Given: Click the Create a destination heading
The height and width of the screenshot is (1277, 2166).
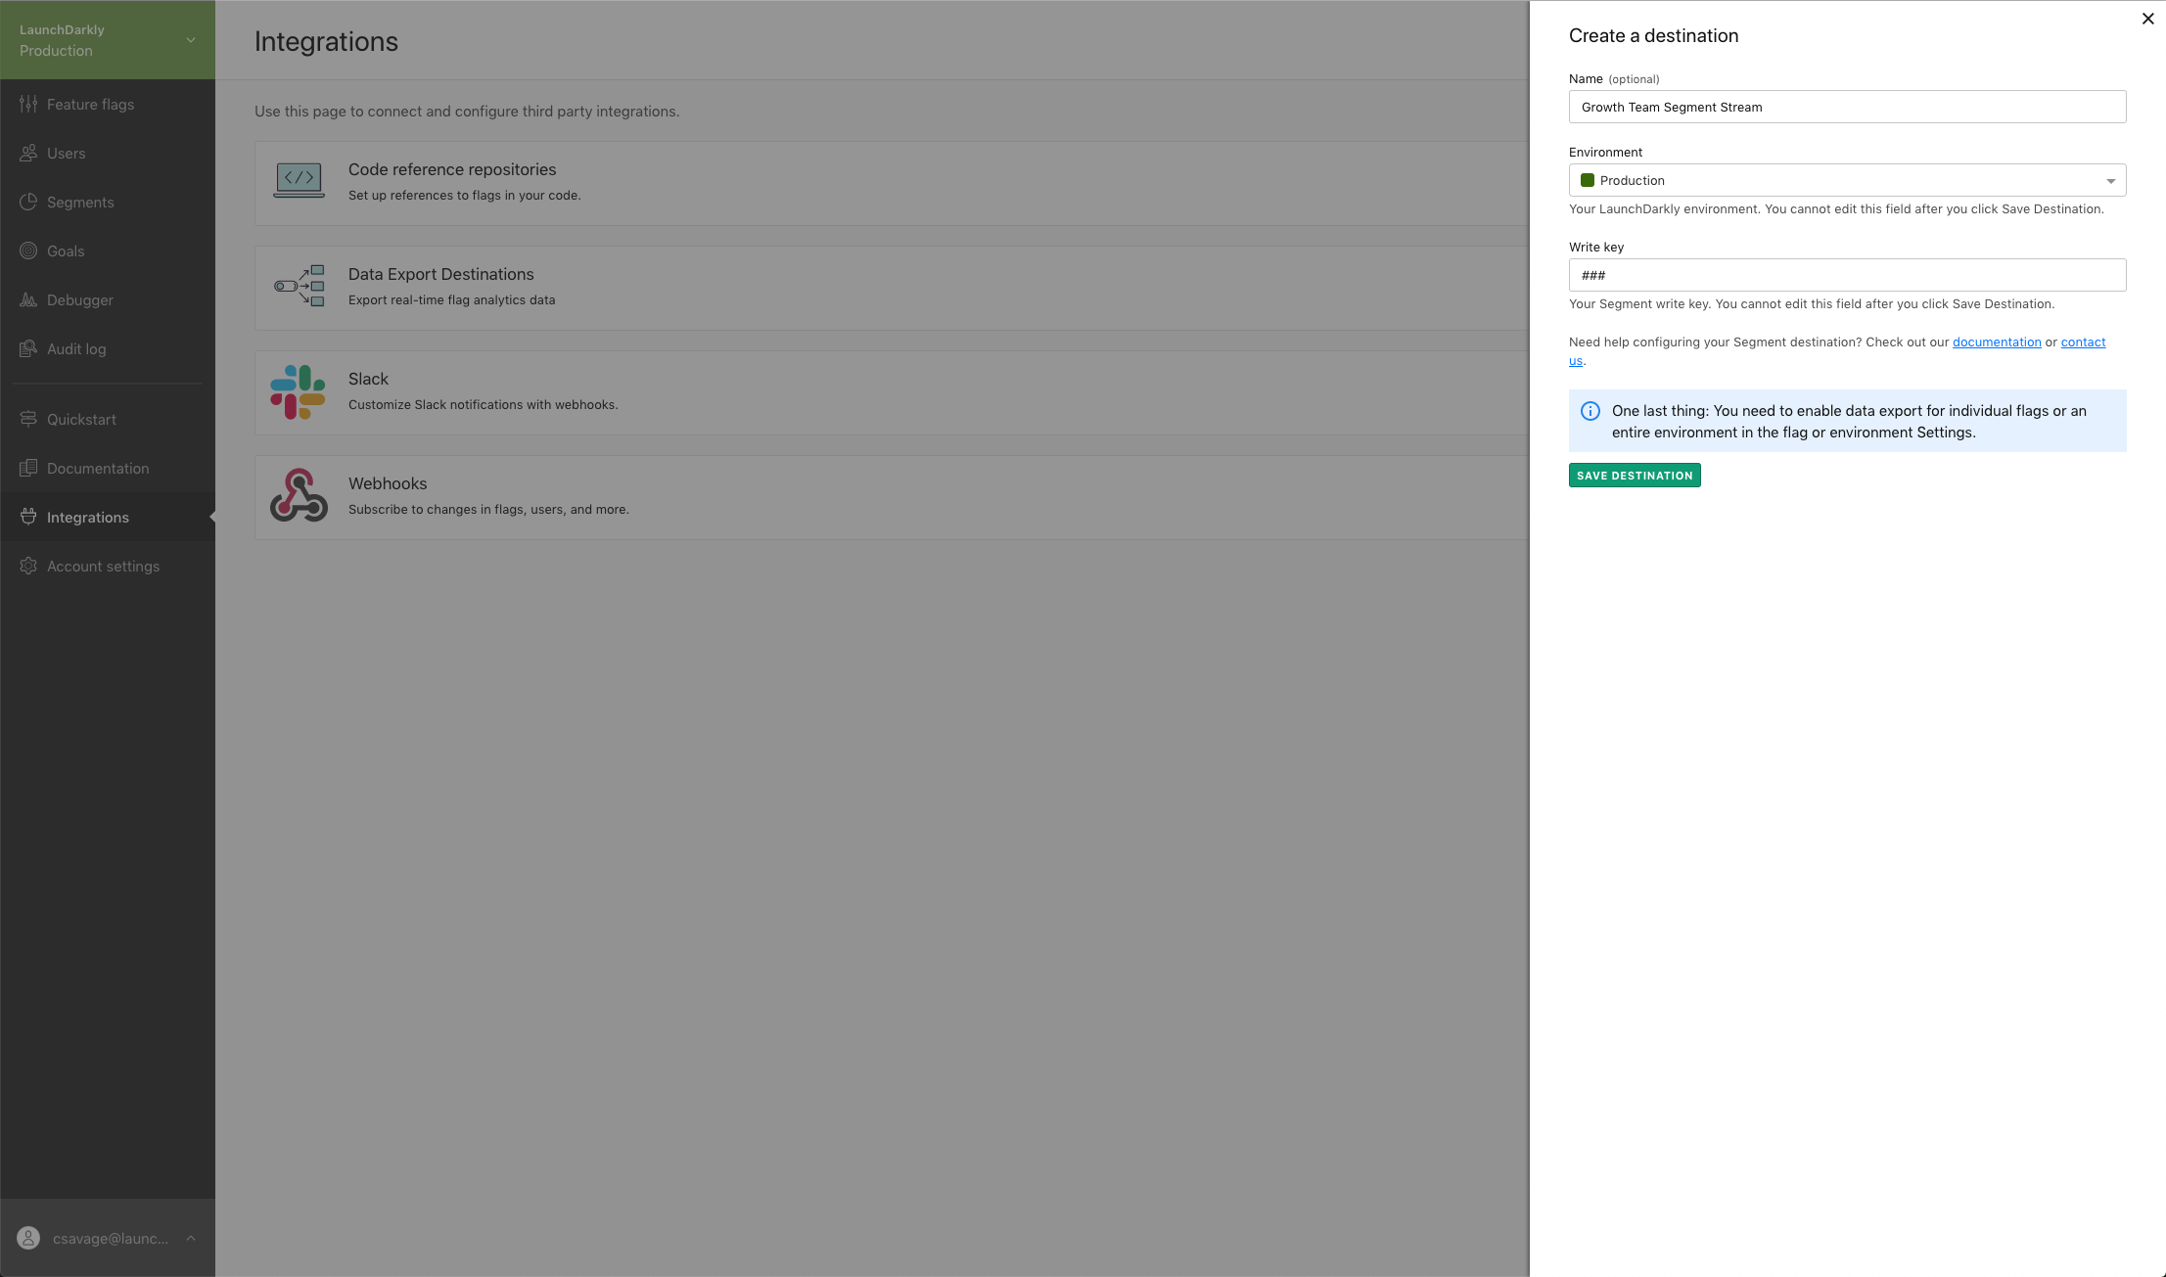Looking at the screenshot, I should [x=1653, y=36].
